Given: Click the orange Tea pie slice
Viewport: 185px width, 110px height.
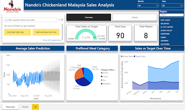Looking at the screenshot, I should point(79,74).
